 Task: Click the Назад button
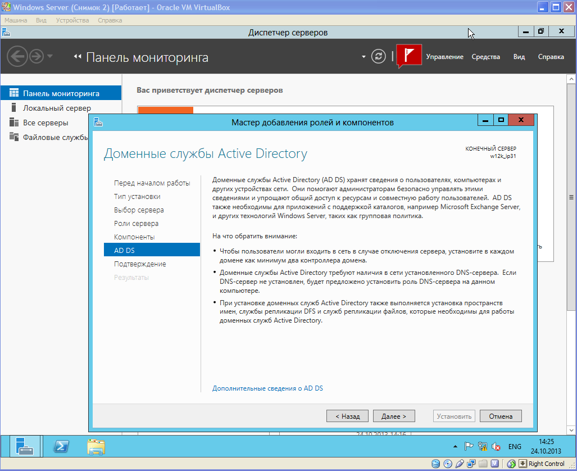pos(347,416)
